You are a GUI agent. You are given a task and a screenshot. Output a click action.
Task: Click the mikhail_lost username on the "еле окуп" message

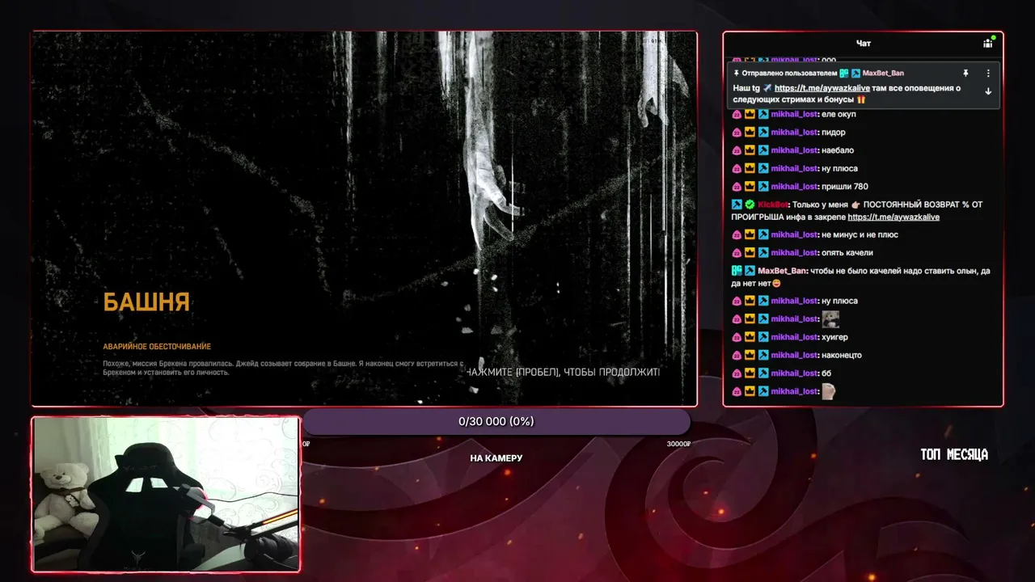[795, 114]
